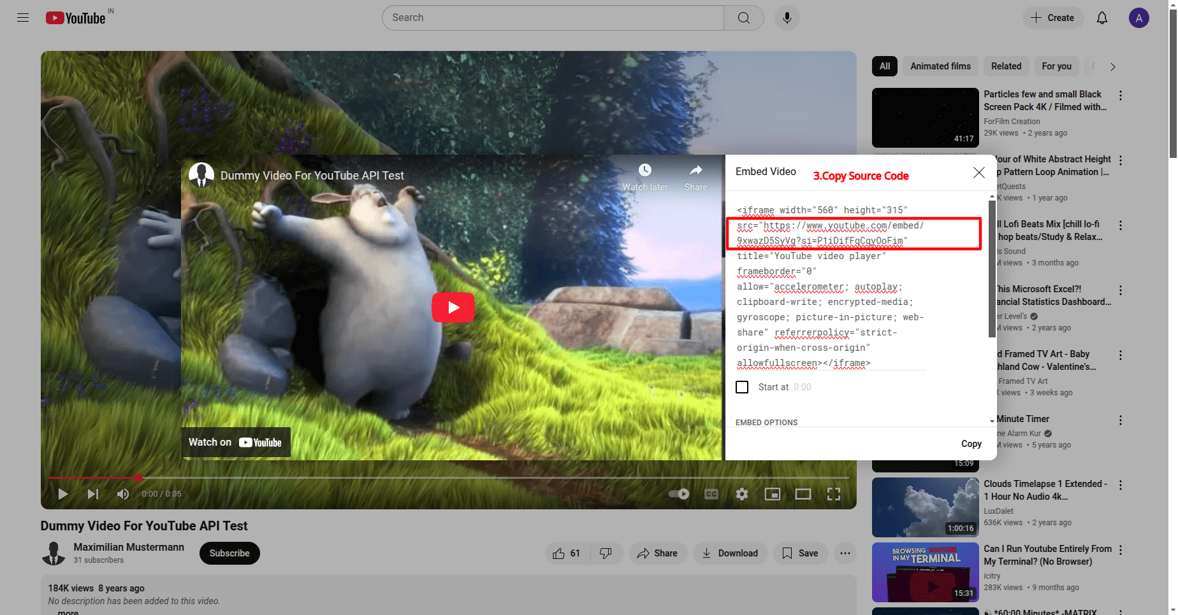Dislike the video with thumbs down
This screenshot has width=1178, height=615.
coord(606,553)
